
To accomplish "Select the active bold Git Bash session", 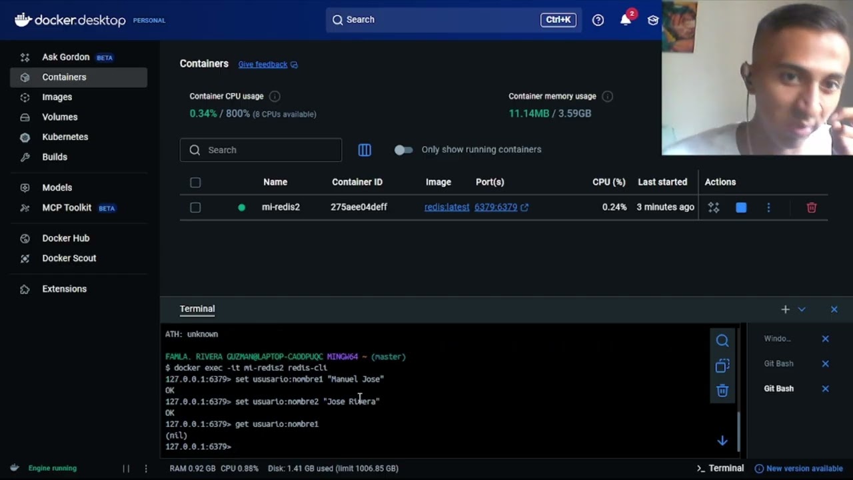I will coord(778,389).
